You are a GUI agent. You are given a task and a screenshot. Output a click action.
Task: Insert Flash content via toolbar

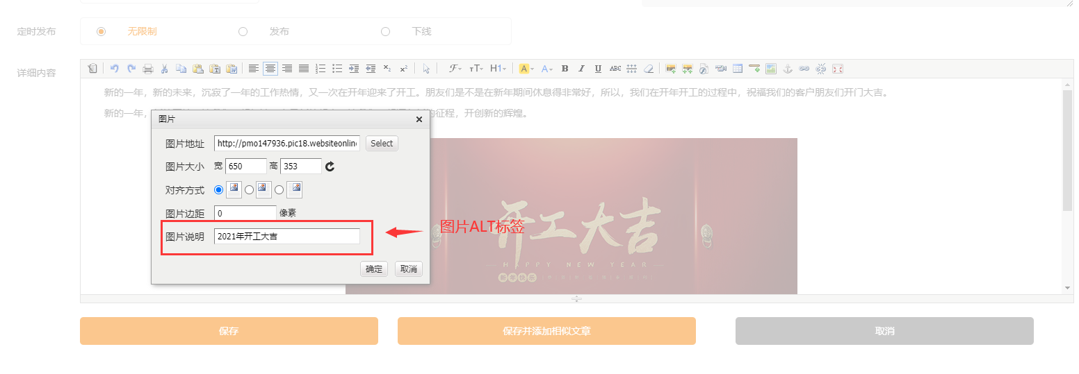click(x=704, y=69)
